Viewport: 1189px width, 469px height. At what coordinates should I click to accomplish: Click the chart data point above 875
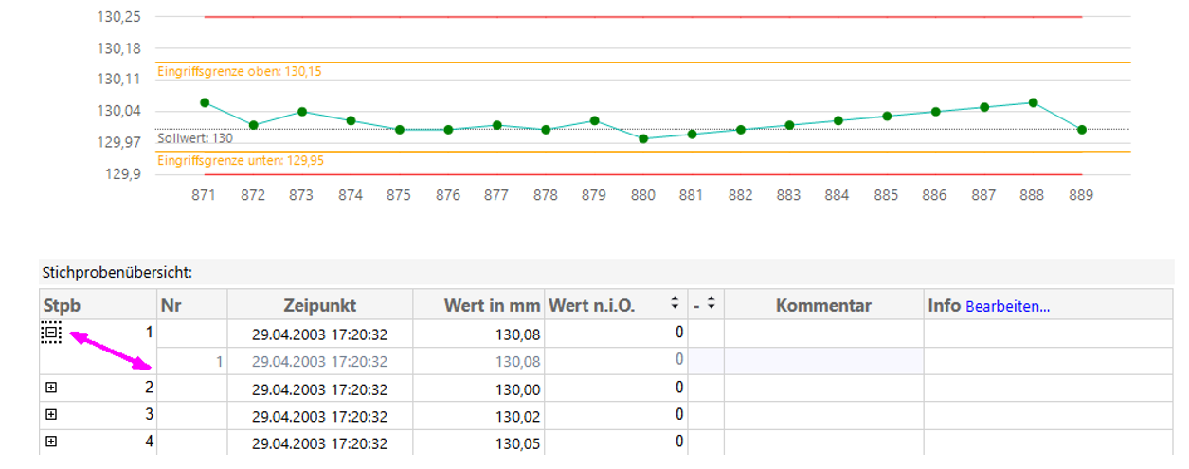coord(400,130)
